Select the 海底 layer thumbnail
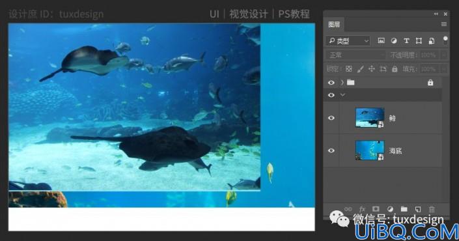 tap(370, 150)
